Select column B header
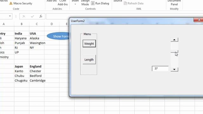Image resolution: width=203 pixels, height=114 pixels. 22,24
